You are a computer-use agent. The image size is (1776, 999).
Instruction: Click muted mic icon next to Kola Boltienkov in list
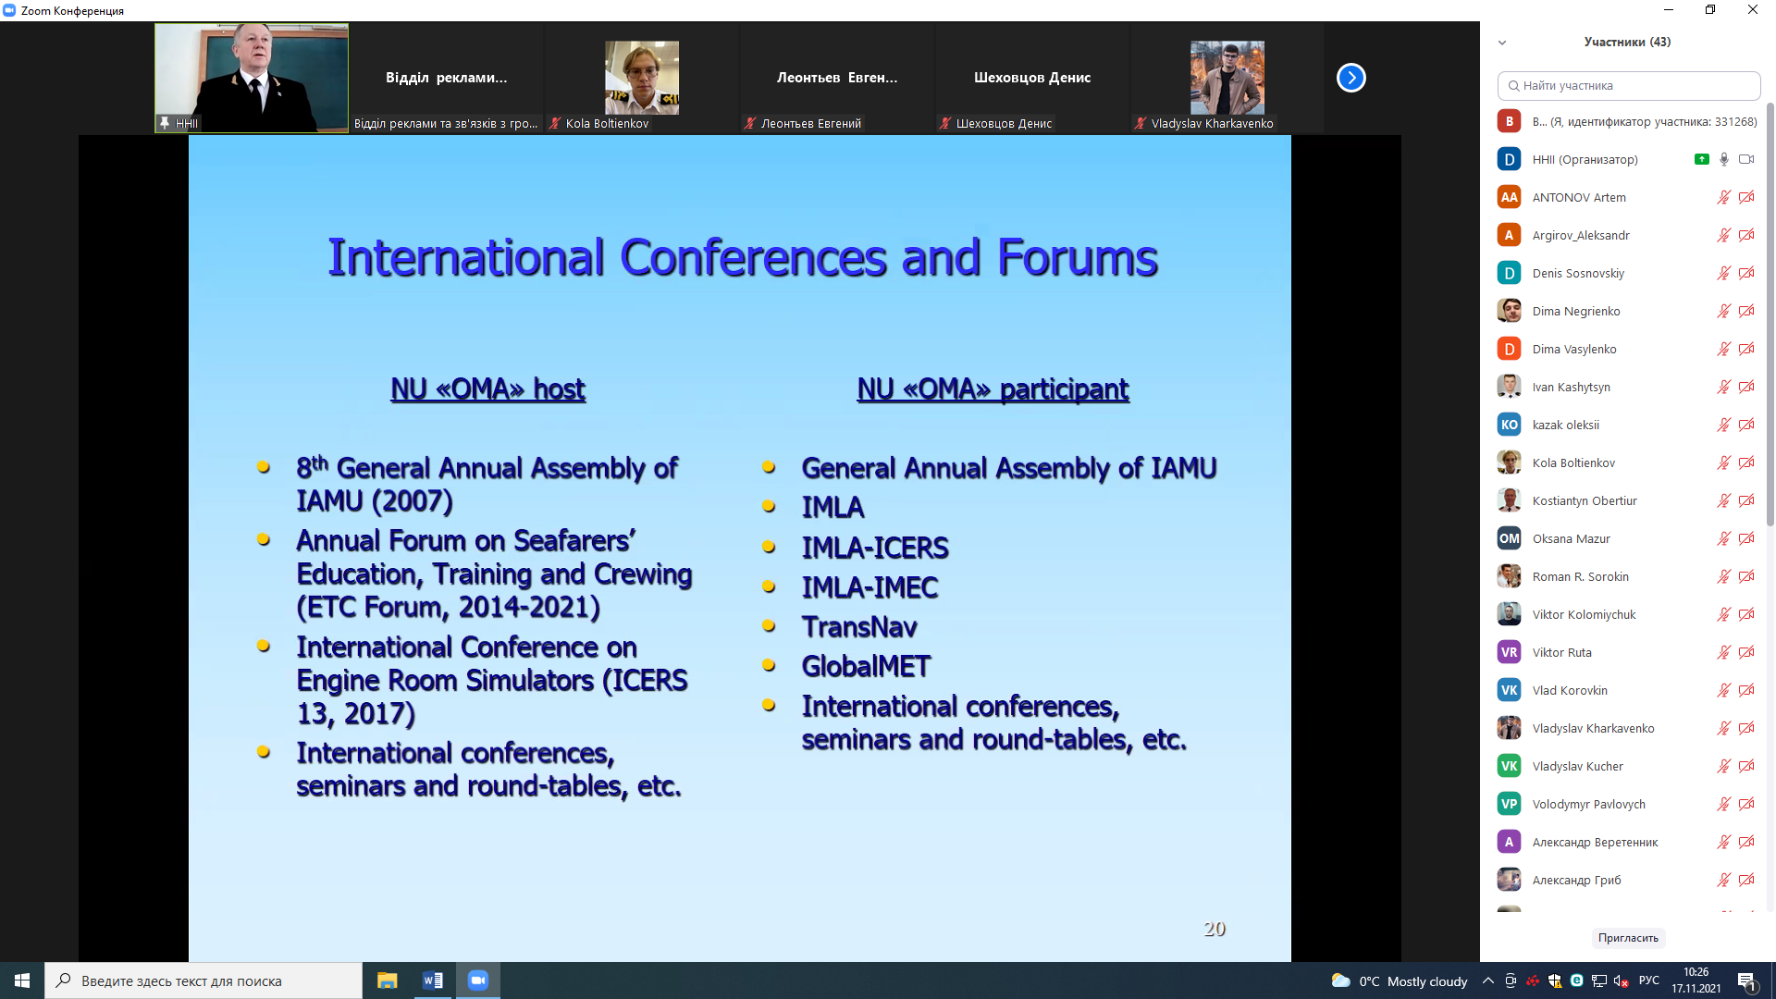tap(1724, 462)
